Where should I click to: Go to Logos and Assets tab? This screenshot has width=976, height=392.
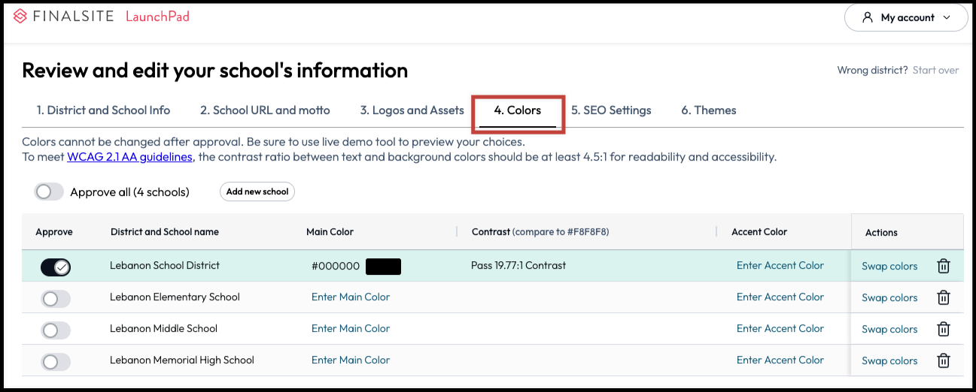click(x=412, y=110)
